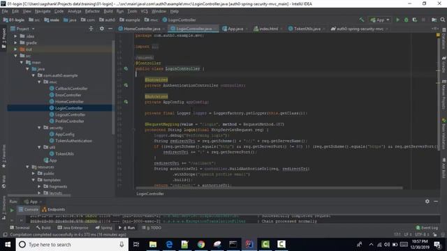Click the editor horizontal scrollbar
The height and width of the screenshot is (251, 447).
(269, 188)
